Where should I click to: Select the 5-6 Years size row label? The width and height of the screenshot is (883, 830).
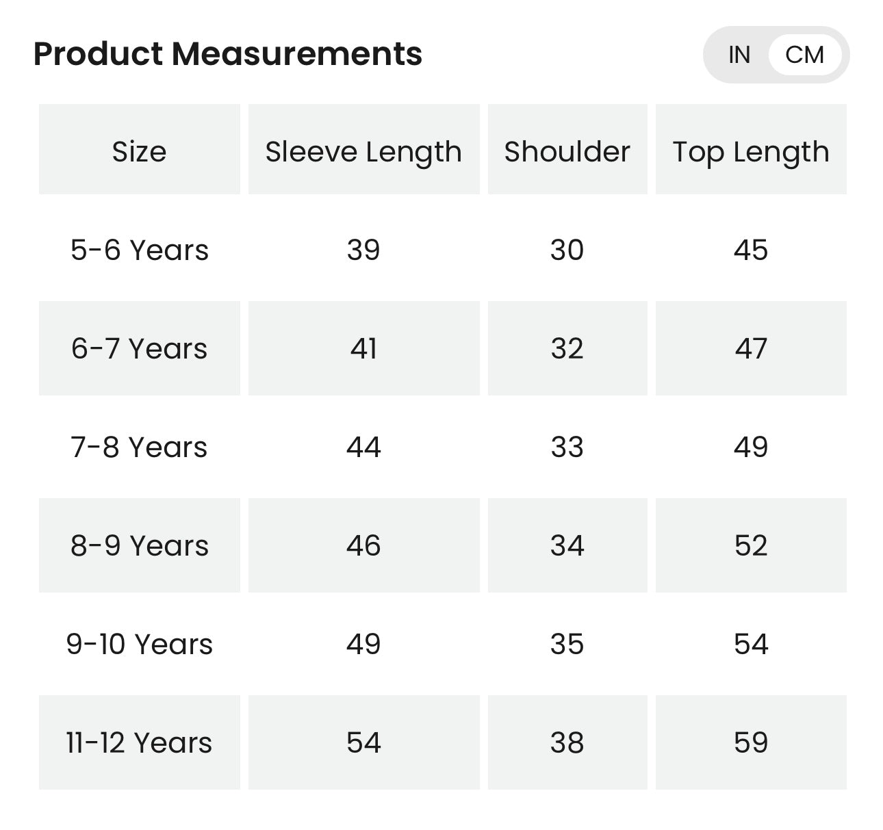pos(140,250)
